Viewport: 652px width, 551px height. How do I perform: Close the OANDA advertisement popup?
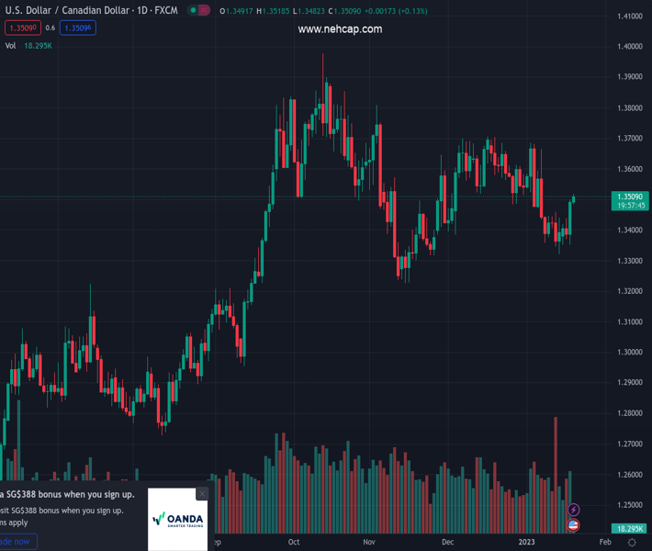(202, 494)
